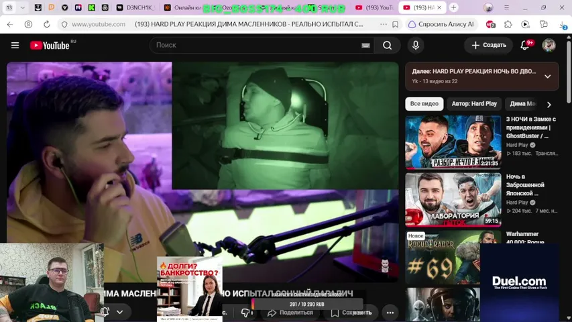Switch to the pinned Kick tab
572x322 pixels.
point(92,7)
